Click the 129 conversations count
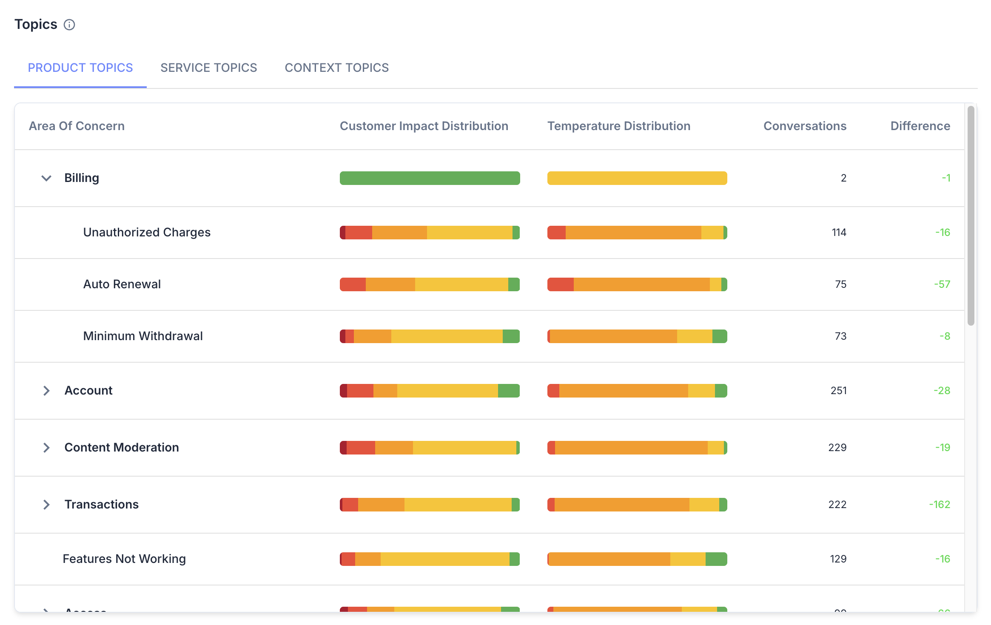 click(838, 559)
